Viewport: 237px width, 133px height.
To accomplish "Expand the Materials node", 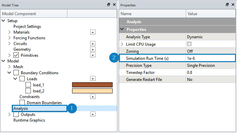I will click(x=9, y=32).
